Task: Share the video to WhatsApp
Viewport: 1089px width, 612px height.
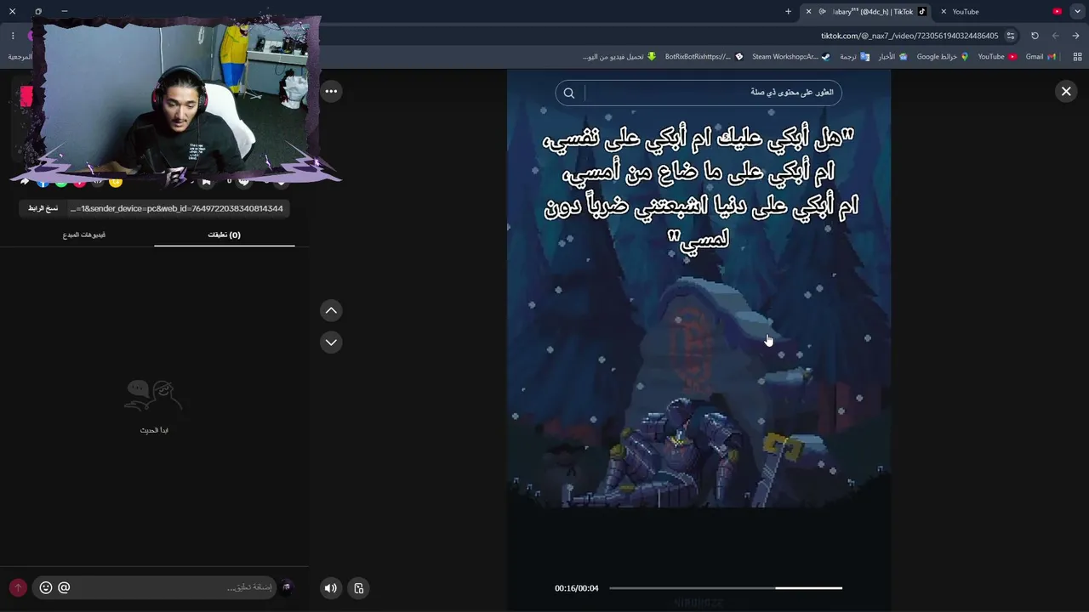Action: (x=61, y=182)
